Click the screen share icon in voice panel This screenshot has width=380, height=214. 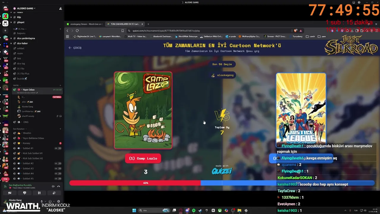(25, 193)
